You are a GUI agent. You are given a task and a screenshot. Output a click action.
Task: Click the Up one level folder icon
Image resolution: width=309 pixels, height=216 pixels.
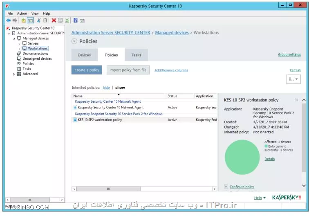[23, 20]
